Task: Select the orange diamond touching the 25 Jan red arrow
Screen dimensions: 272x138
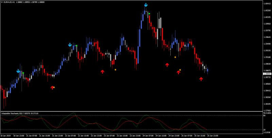Action: pyautogui.click(x=180, y=70)
